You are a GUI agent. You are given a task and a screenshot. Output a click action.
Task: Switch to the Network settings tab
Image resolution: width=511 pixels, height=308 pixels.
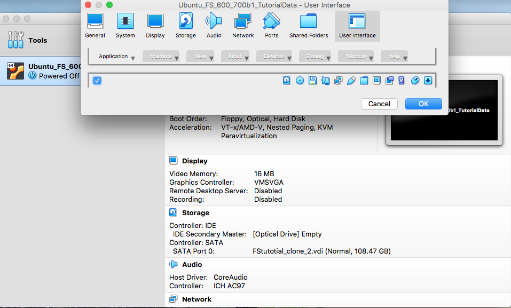click(243, 26)
